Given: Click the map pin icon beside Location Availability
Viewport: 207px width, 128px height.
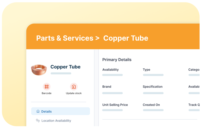Looking at the screenshot, I should [38, 120].
